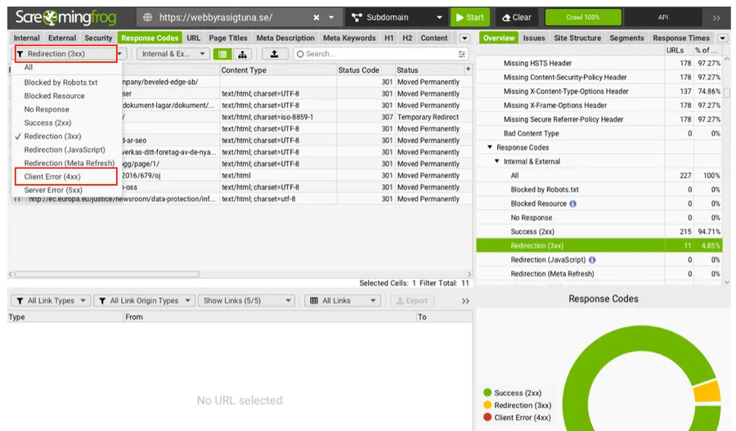Select checked Redirection (3xx) menu option
This screenshot has width=736, height=431.
point(67,136)
